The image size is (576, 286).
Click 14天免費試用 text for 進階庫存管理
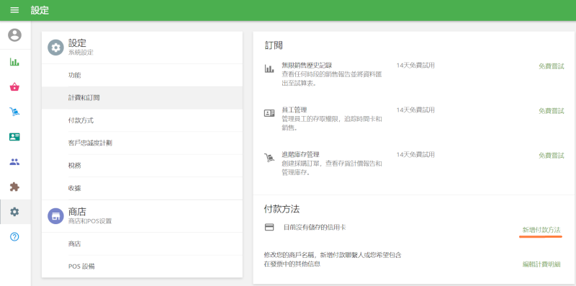[x=415, y=154]
